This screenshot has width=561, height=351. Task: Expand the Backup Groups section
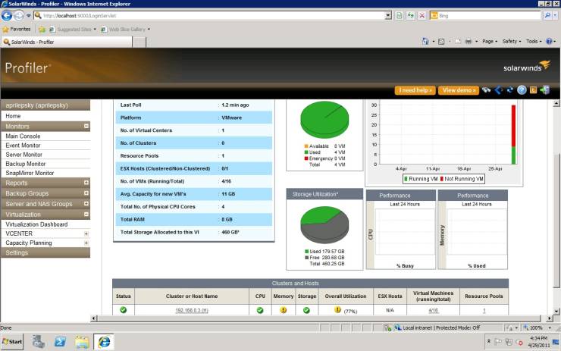pyautogui.click(x=86, y=193)
